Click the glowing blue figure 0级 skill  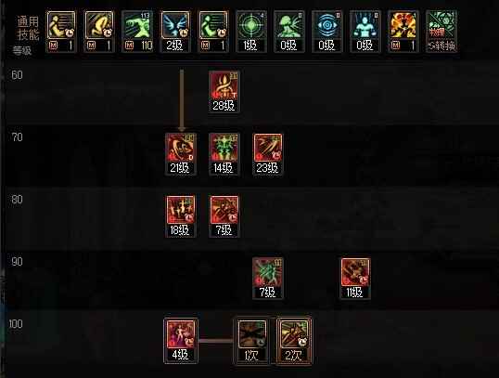[365, 32]
